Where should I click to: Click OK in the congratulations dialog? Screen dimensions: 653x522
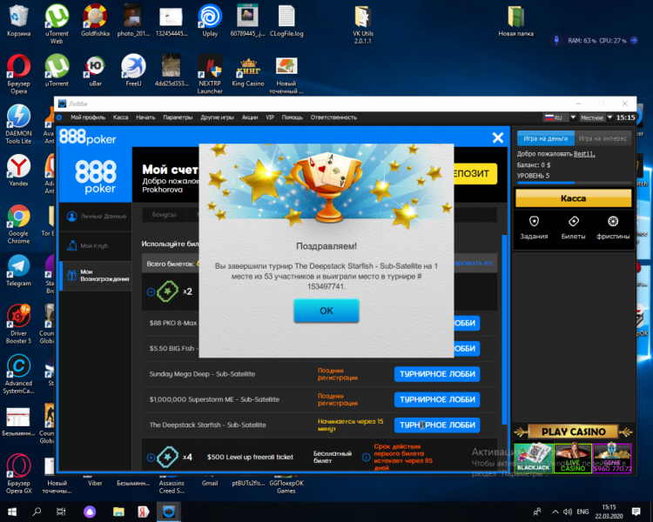[x=326, y=311]
